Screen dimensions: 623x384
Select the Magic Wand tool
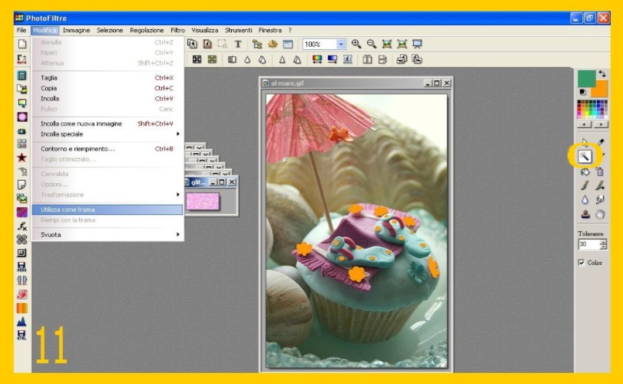point(585,156)
